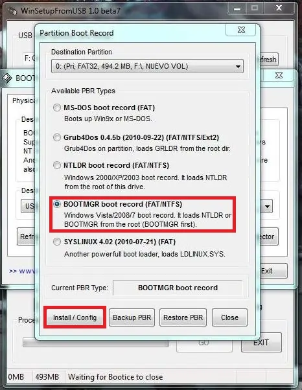Click the Restore PBR button

[183, 317]
